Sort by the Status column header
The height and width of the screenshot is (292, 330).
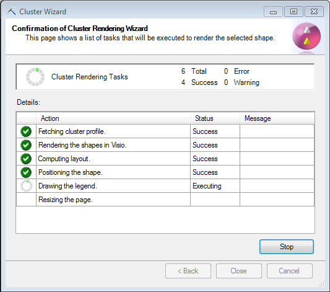[215, 118]
